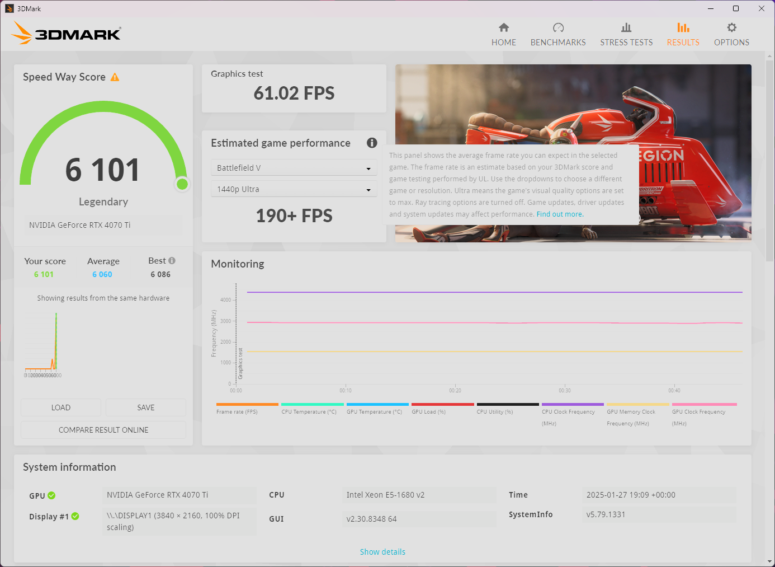Toggle the CPU Temperature legend swatch
Screen dimensions: 775x567
point(313,404)
